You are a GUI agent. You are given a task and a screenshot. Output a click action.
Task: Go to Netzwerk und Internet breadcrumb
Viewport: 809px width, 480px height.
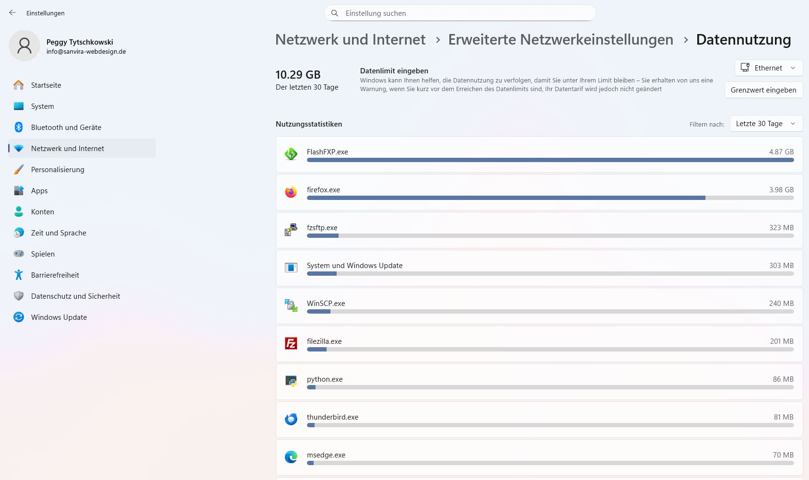click(350, 40)
